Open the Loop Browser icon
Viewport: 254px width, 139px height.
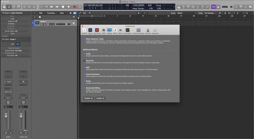pyautogui.click(x=246, y=7)
